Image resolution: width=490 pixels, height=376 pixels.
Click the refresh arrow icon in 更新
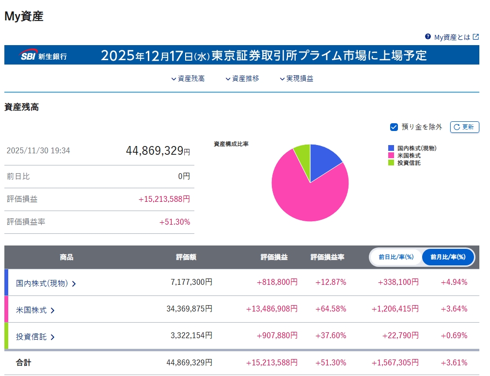[x=457, y=127]
